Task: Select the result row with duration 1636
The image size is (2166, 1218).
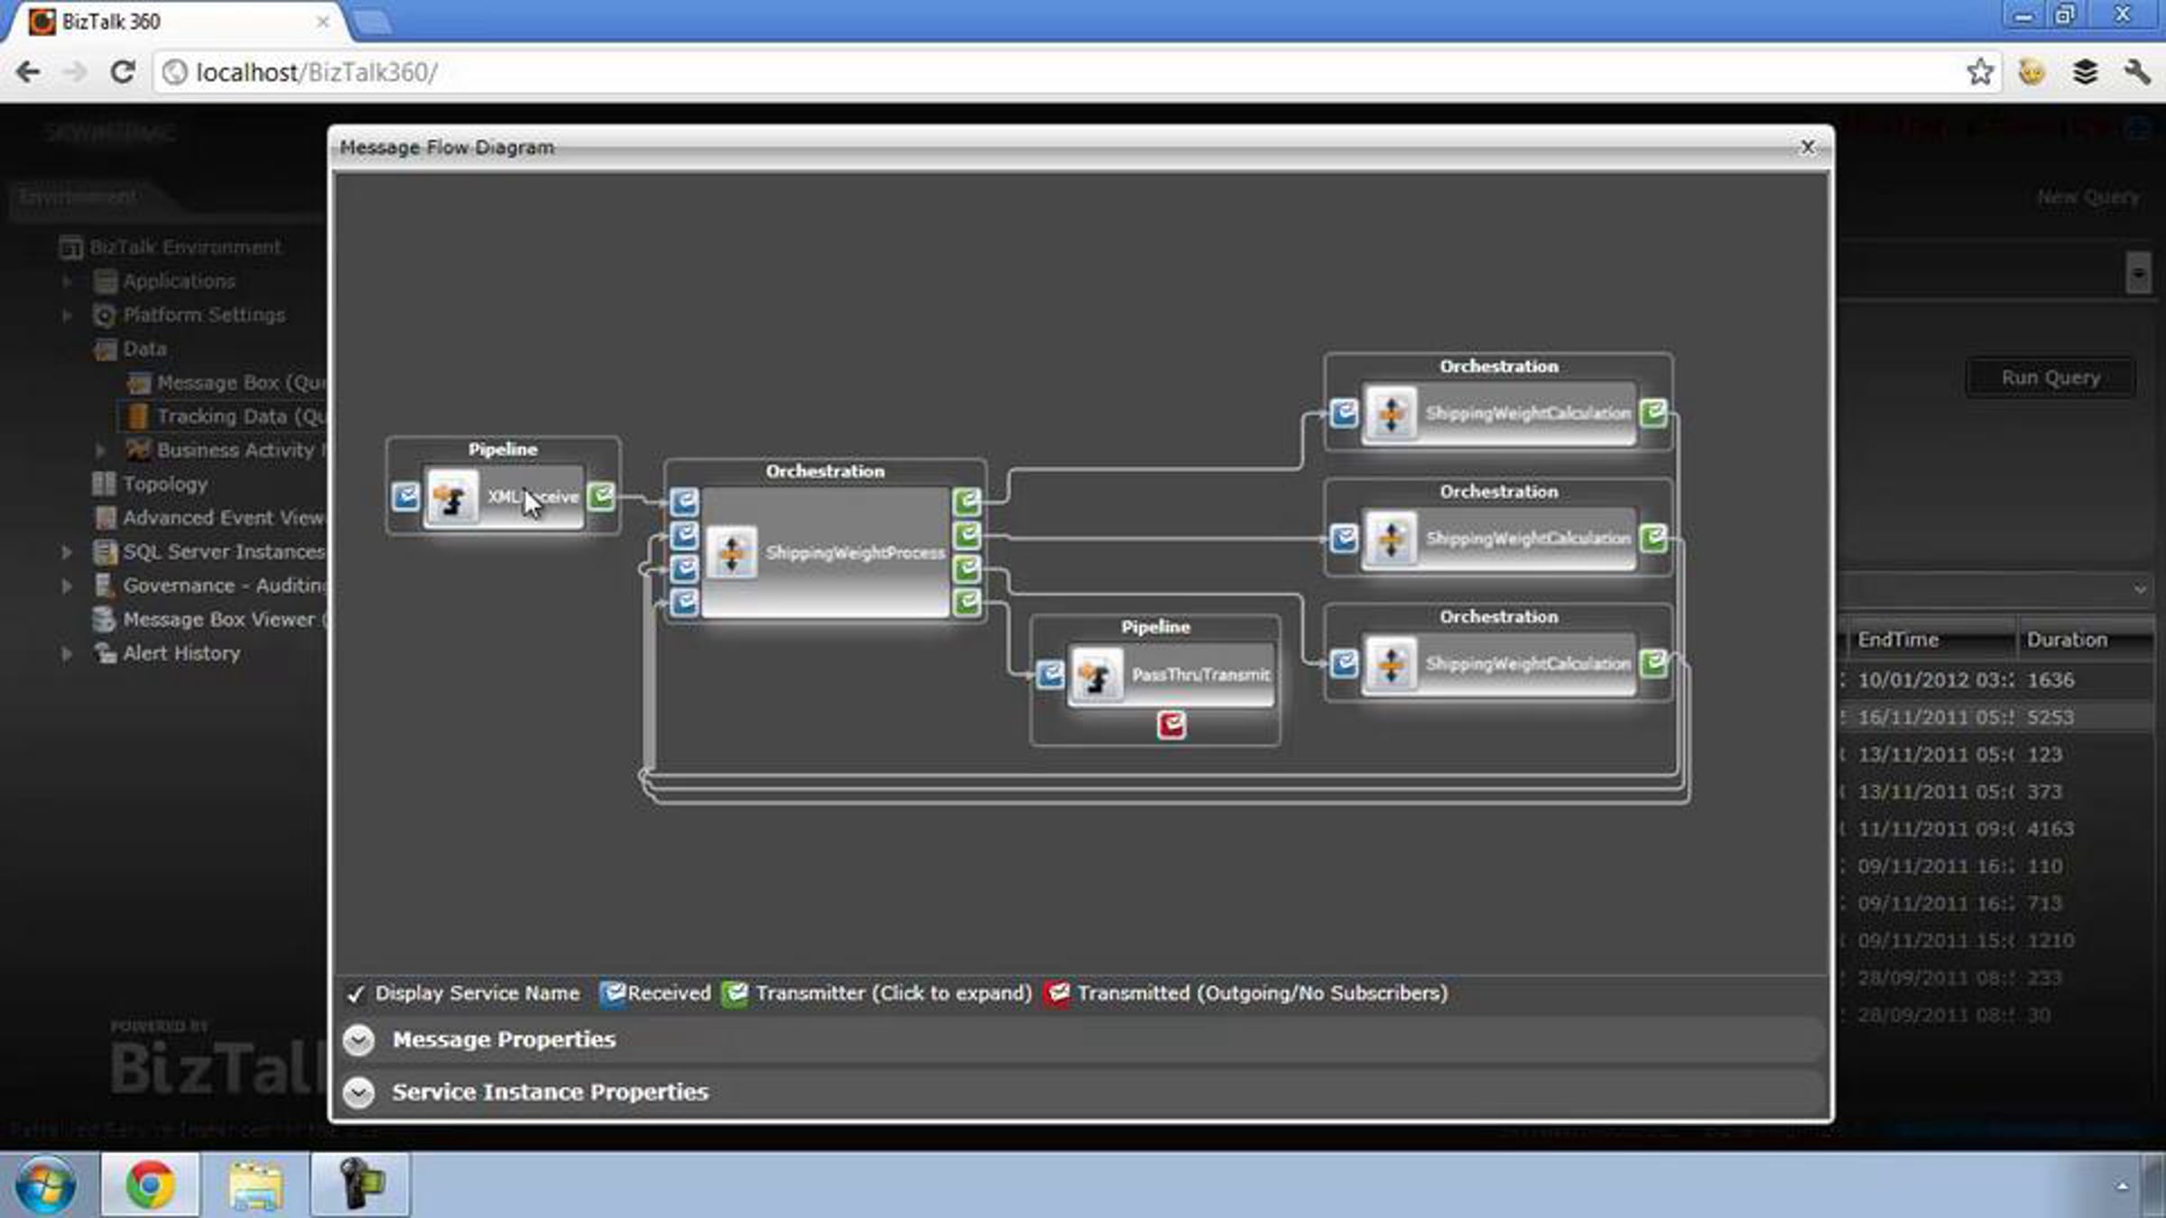Action: point(1997,680)
